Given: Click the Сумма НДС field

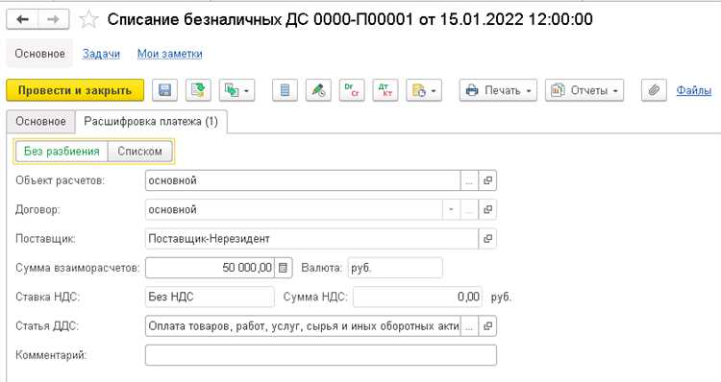Looking at the screenshot, I should click(417, 298).
